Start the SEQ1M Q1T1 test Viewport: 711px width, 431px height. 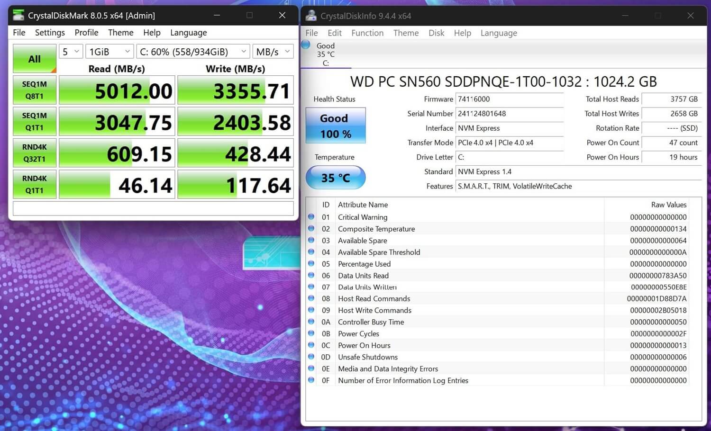tap(35, 121)
